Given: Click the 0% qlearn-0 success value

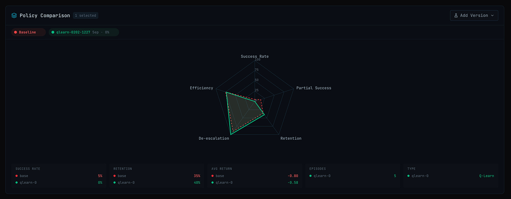Looking at the screenshot, I should click(100, 183).
